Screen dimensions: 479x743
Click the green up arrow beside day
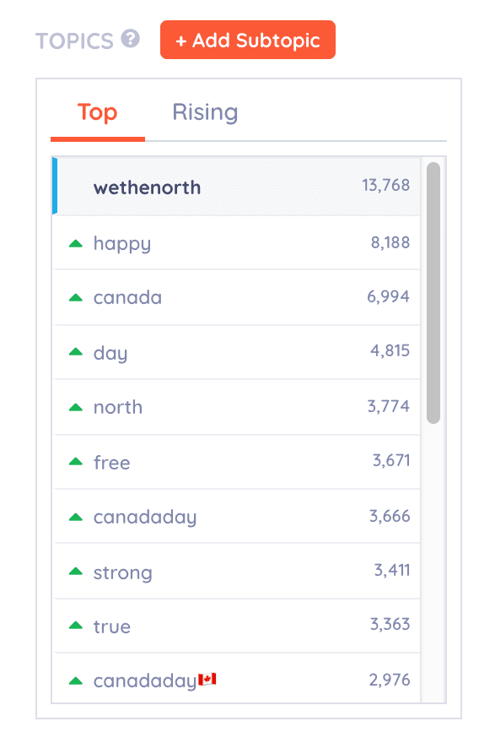tap(76, 351)
